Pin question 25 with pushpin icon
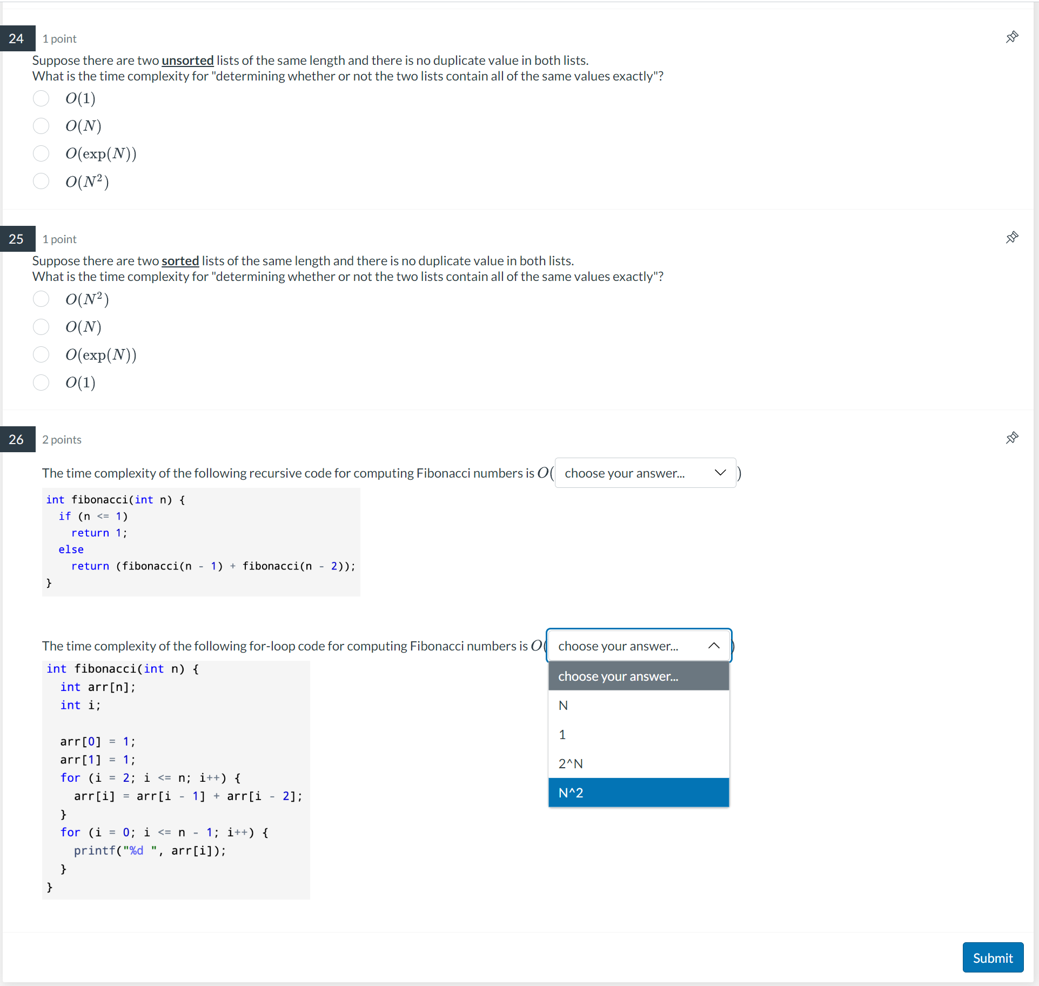This screenshot has width=1039, height=986. (x=1012, y=238)
